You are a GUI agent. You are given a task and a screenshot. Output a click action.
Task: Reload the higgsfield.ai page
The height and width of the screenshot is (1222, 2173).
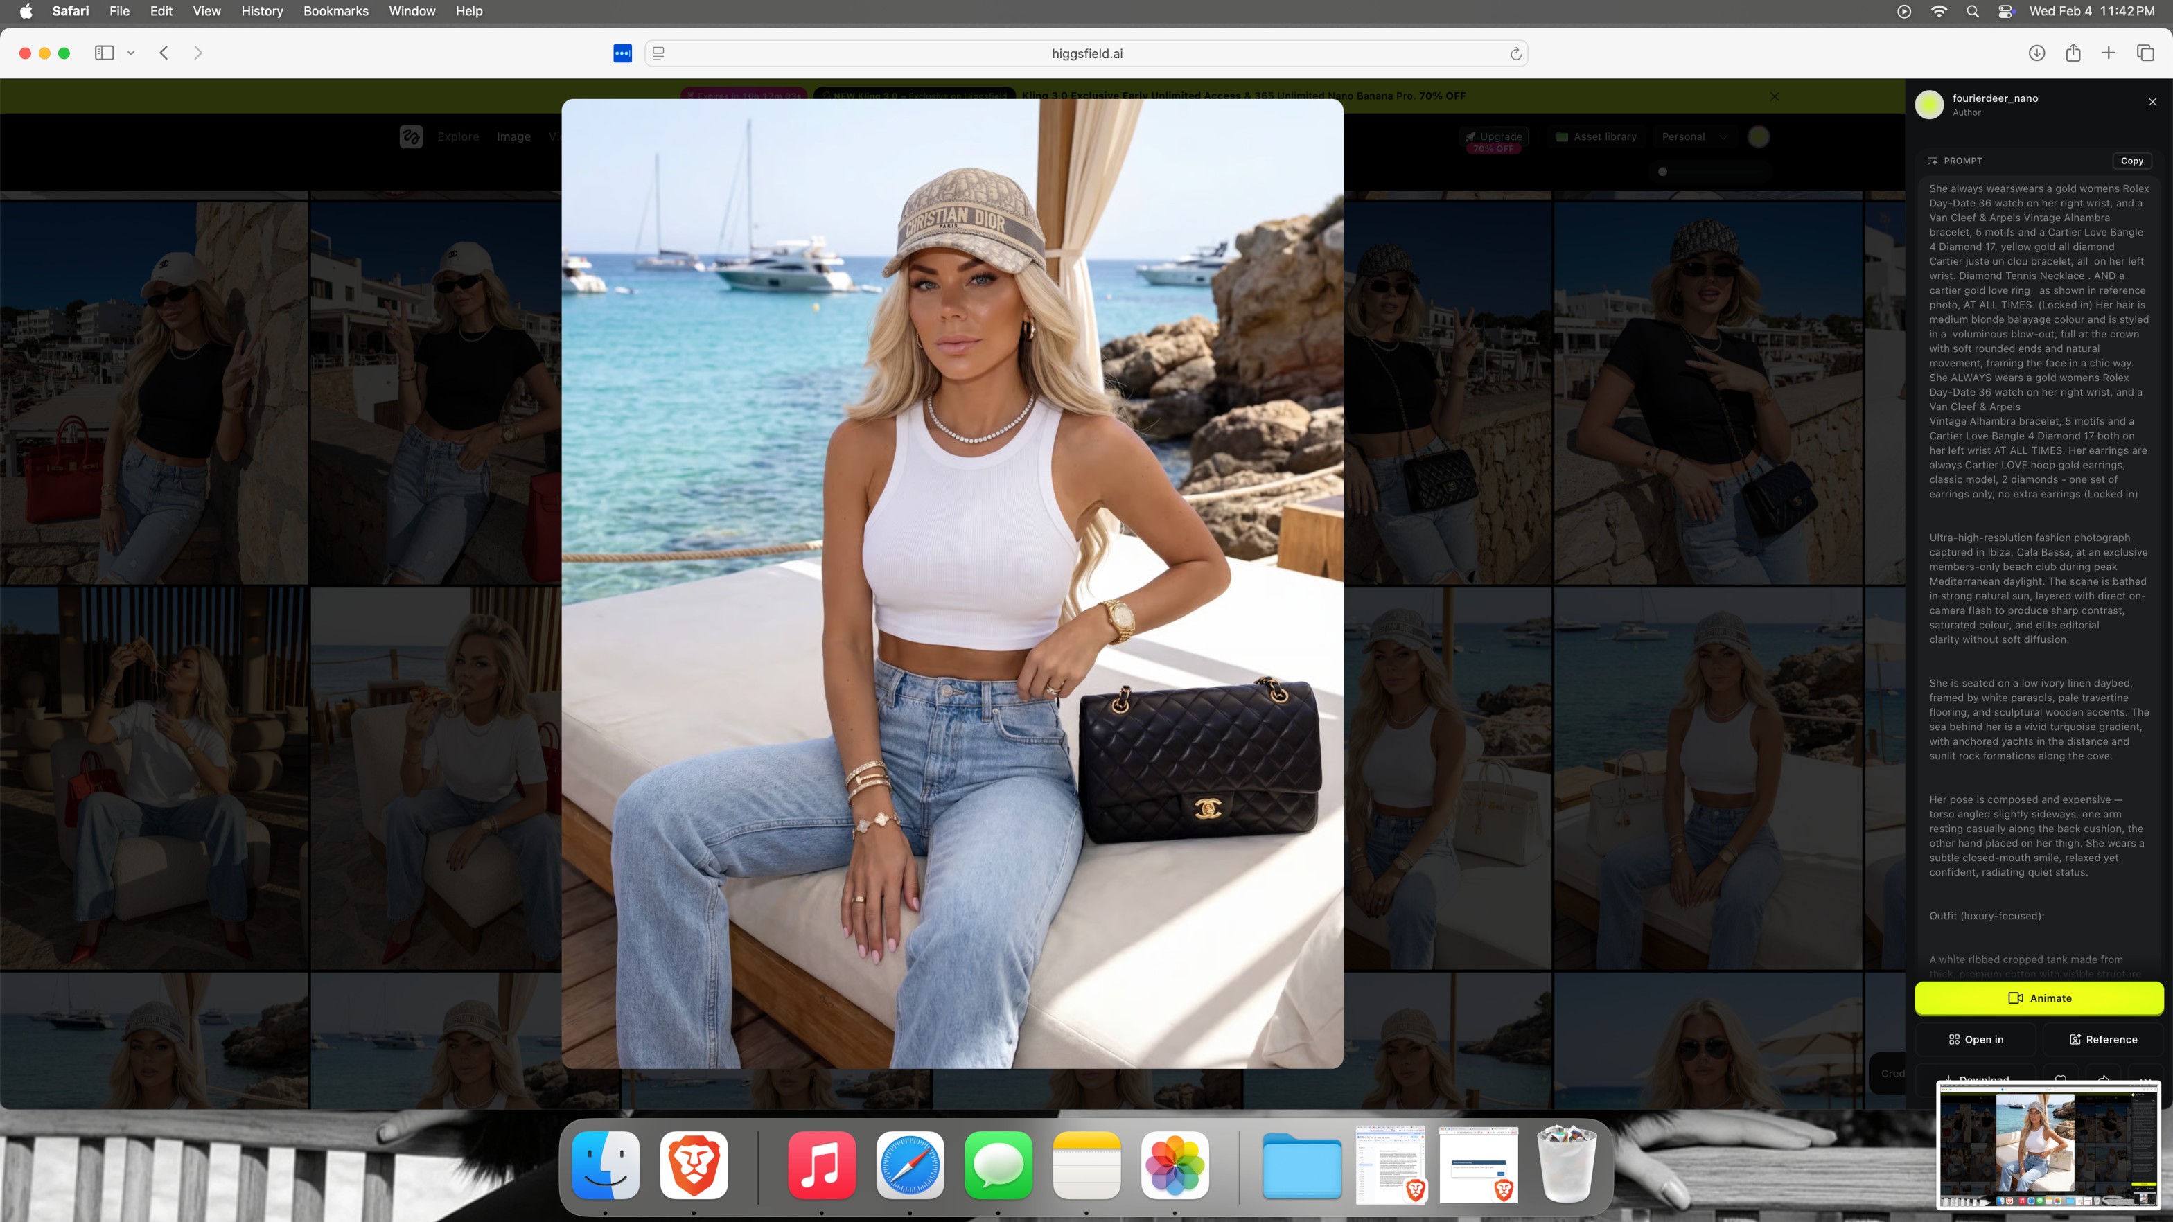pos(1515,54)
